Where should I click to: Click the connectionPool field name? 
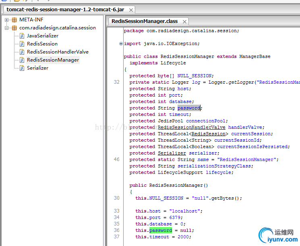tap(206, 121)
